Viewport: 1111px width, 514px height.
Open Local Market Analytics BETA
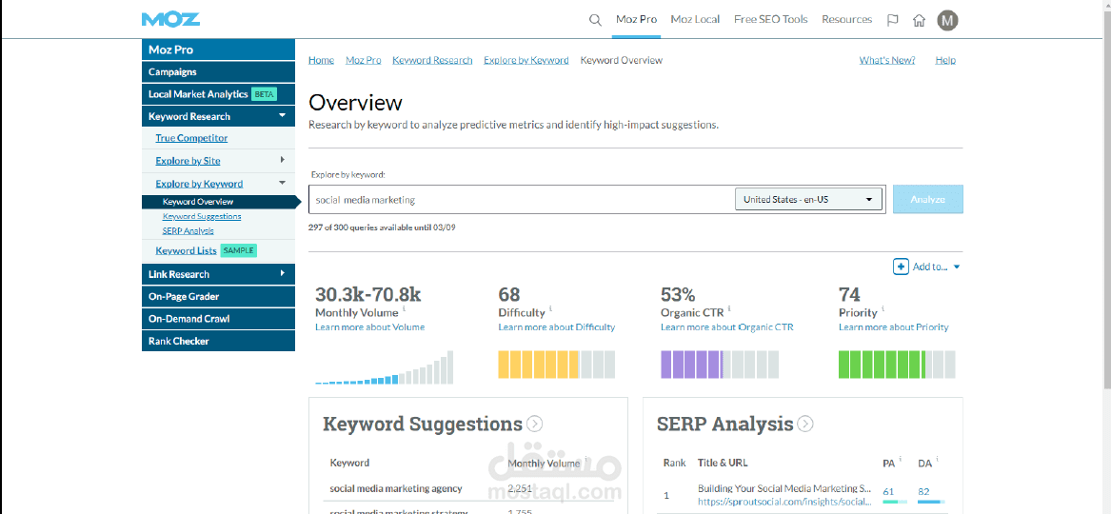point(218,94)
